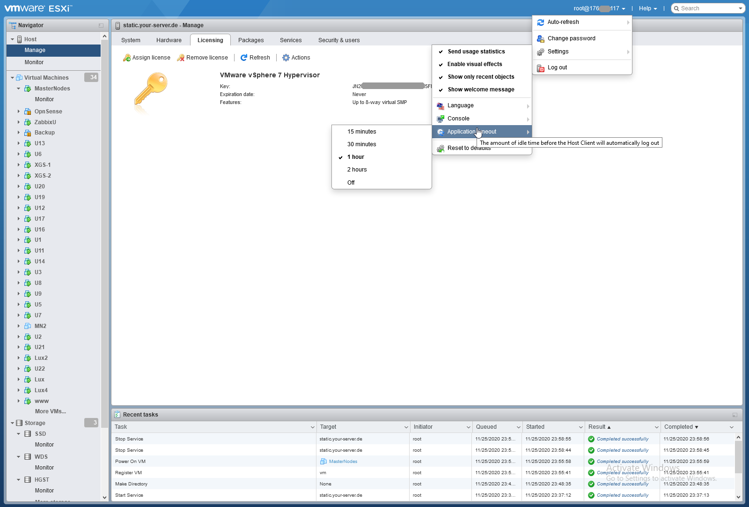Toggle Show only recent objects
The height and width of the screenshot is (507, 749).
[481, 77]
